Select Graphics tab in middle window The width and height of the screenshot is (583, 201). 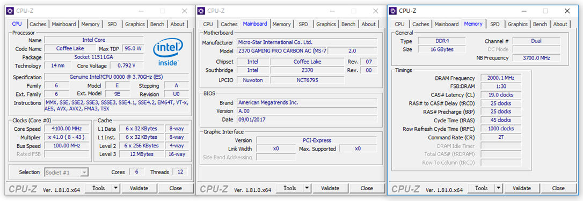tap(326, 24)
